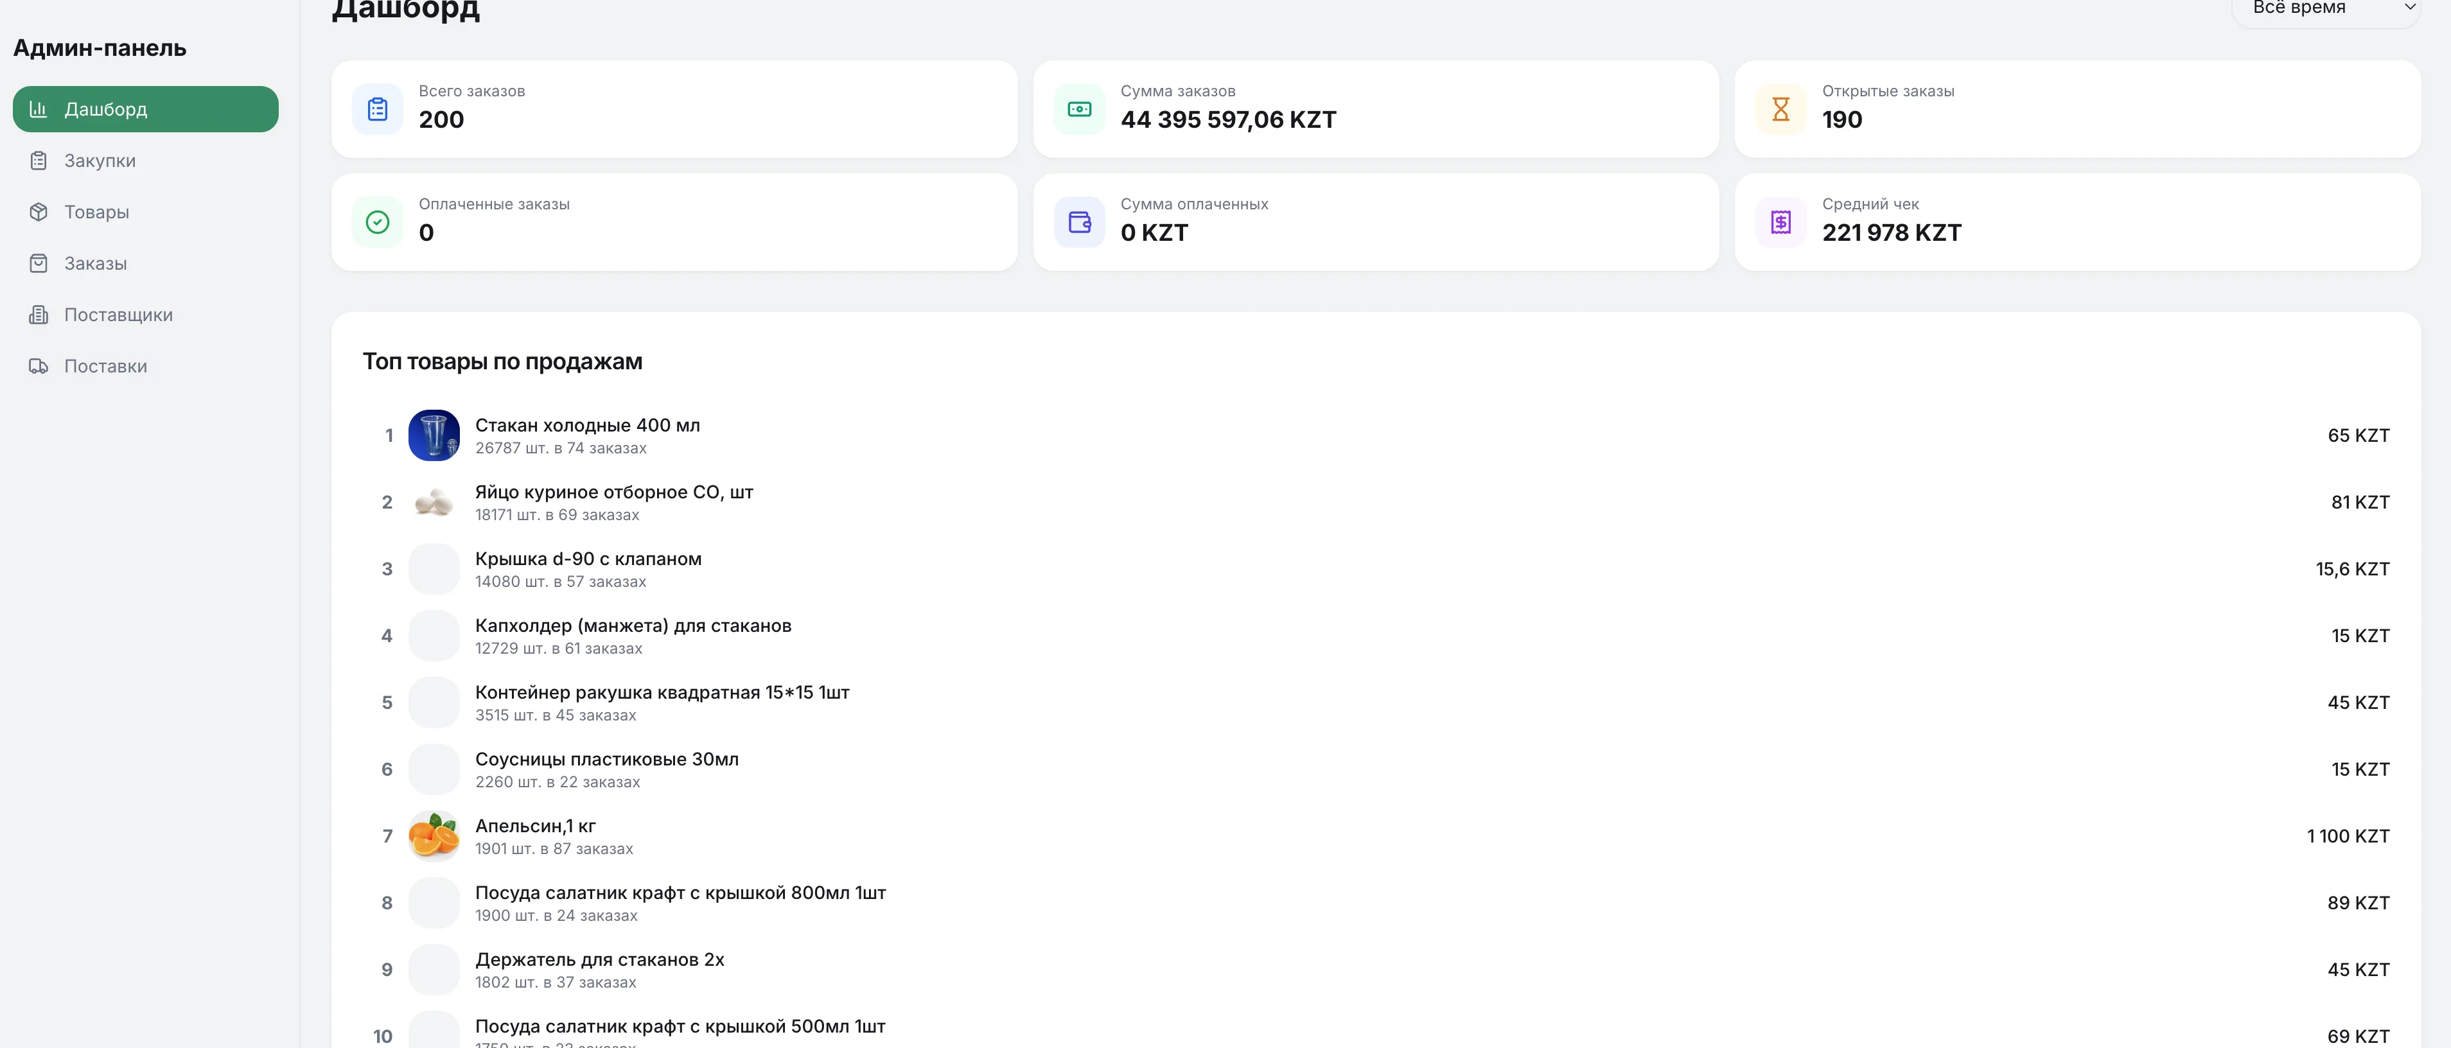Select Посуда салатник крафт 800мл 1шт

pos(680,893)
